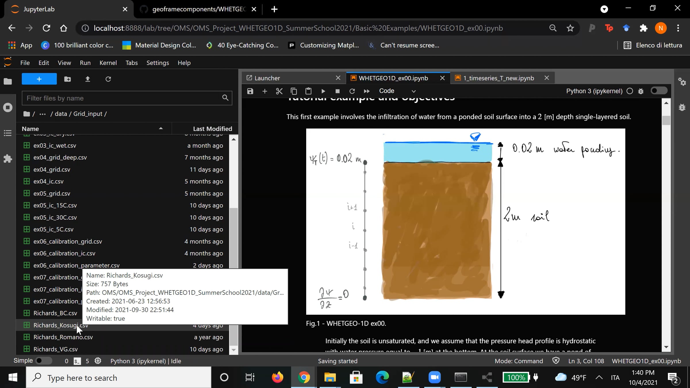Restart the kernel
The width and height of the screenshot is (690, 388).
[x=352, y=91]
